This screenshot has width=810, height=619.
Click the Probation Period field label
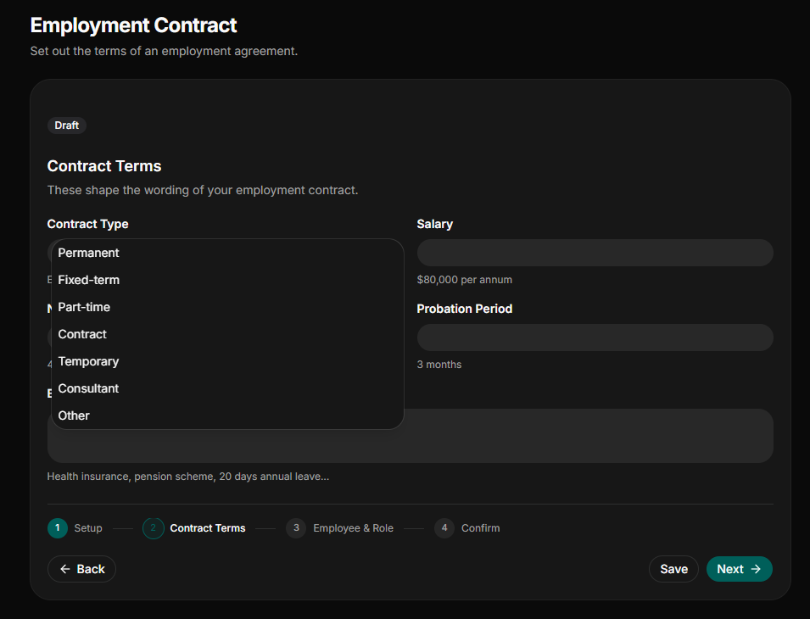(465, 309)
